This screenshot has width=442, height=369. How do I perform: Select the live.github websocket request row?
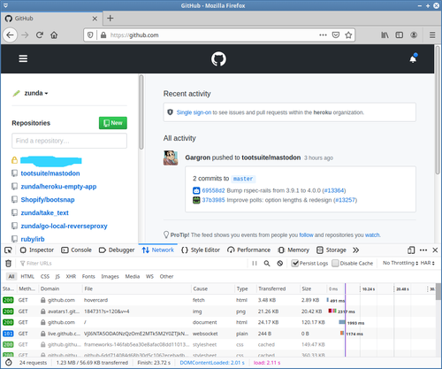pos(218,334)
